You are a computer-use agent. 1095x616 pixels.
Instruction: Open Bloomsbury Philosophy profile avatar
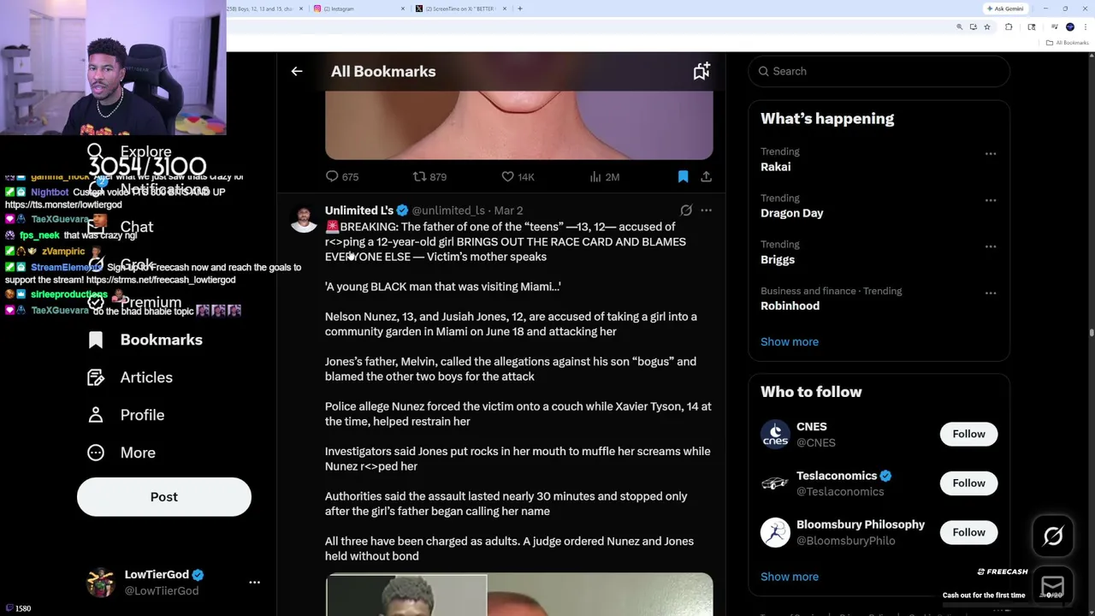(x=775, y=532)
